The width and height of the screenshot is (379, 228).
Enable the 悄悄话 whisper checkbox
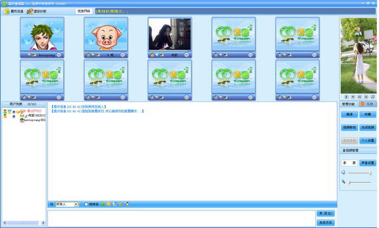click(x=86, y=204)
